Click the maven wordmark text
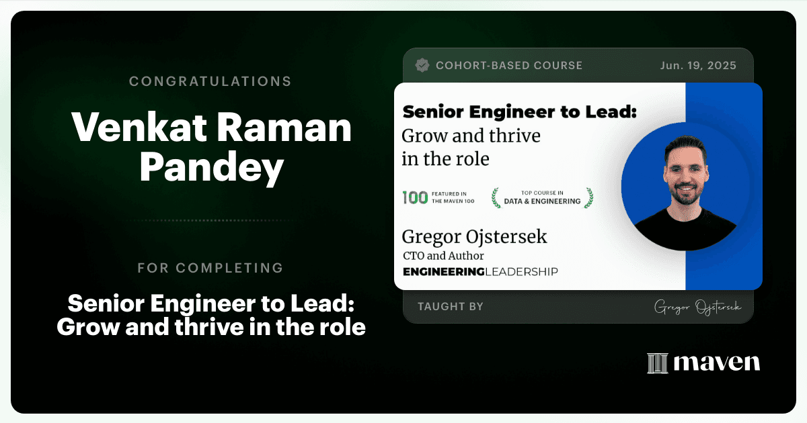The image size is (807, 423). (717, 363)
